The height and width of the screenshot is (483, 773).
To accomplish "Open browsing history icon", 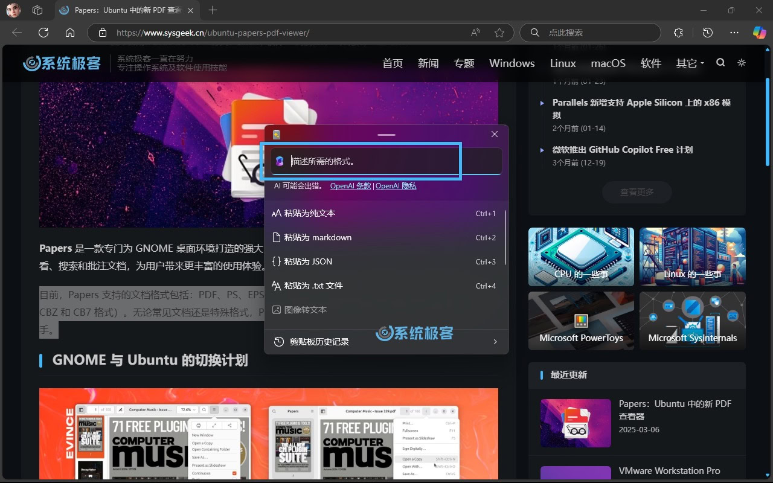I will [708, 33].
